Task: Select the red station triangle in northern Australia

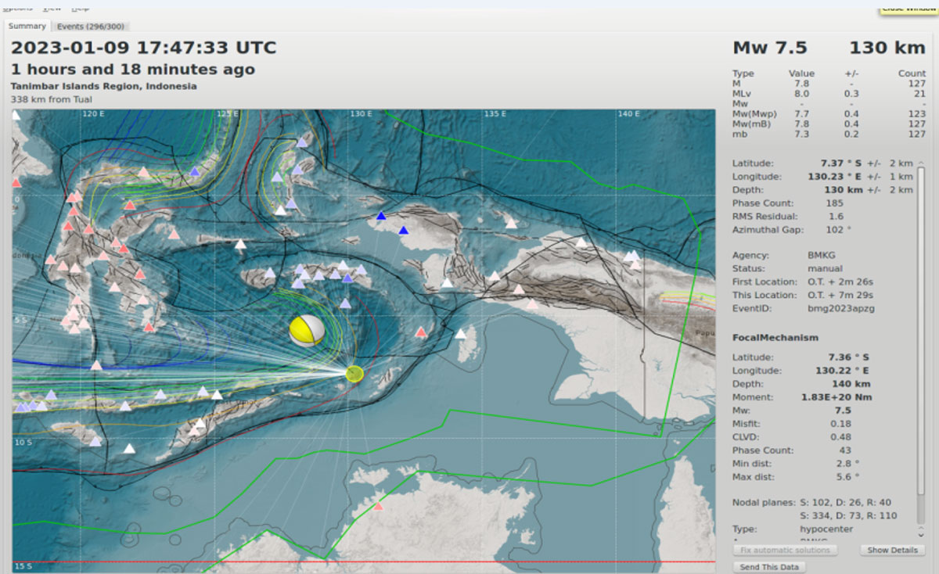Action: (x=379, y=507)
